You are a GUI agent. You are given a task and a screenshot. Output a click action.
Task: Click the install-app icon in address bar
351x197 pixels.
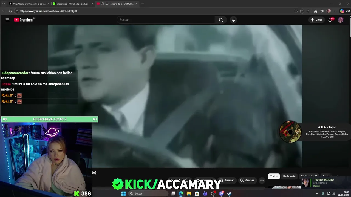click(296, 11)
